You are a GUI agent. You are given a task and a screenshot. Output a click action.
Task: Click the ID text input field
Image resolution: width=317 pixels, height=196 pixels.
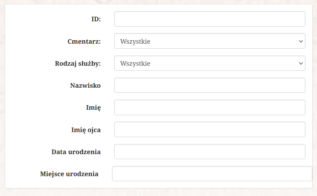pos(210,19)
